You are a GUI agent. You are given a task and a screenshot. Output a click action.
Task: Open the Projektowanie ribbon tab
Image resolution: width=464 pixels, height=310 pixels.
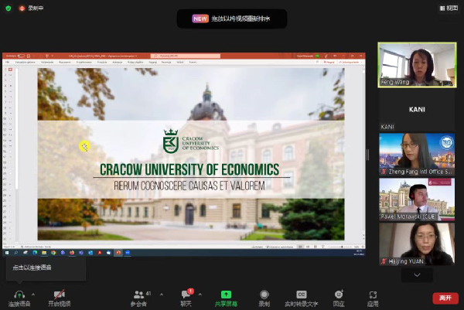click(x=84, y=62)
